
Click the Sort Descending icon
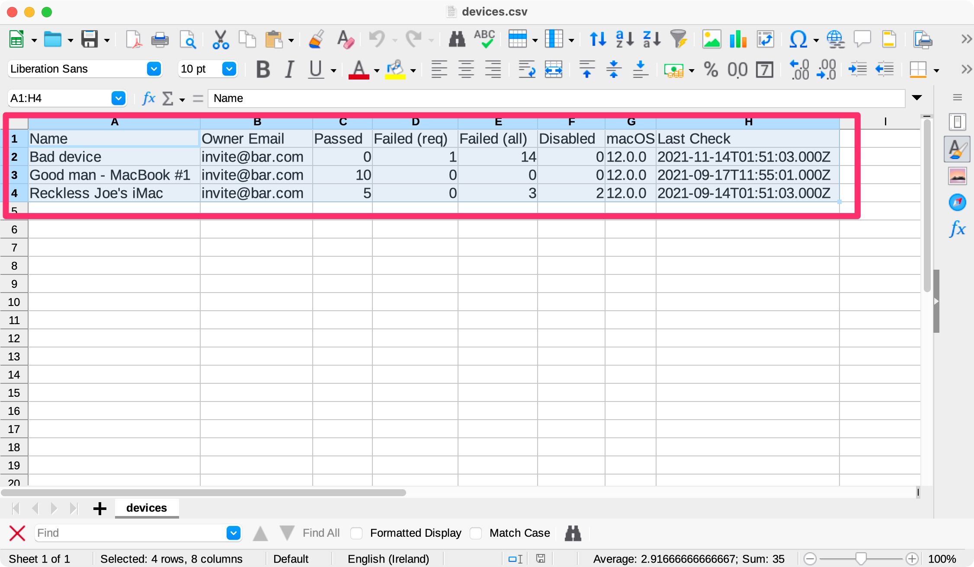(x=652, y=40)
